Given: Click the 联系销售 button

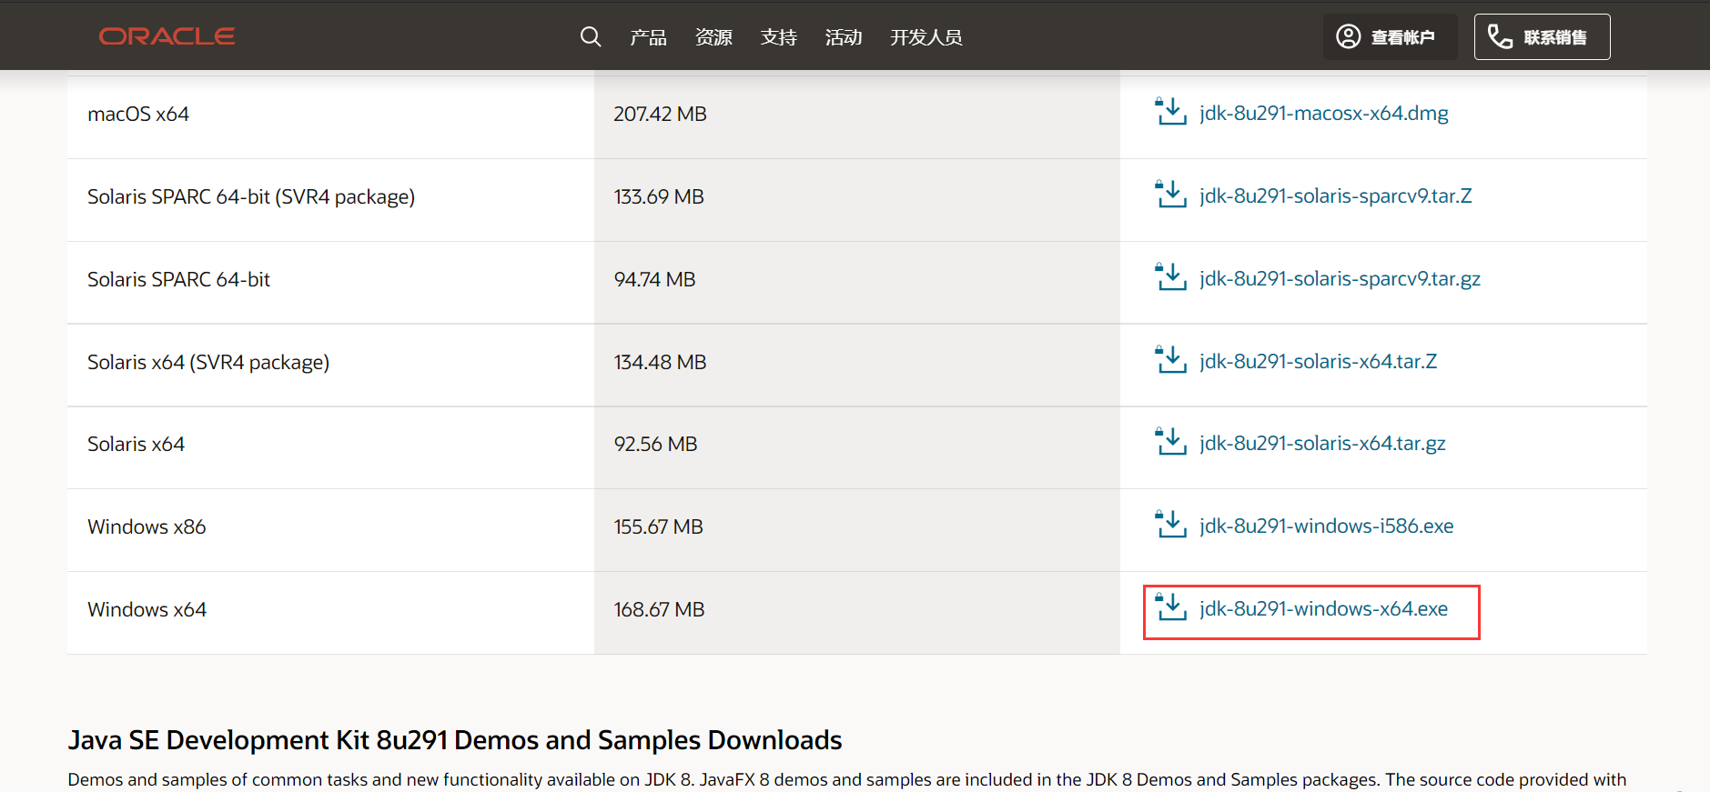Looking at the screenshot, I should (1542, 36).
